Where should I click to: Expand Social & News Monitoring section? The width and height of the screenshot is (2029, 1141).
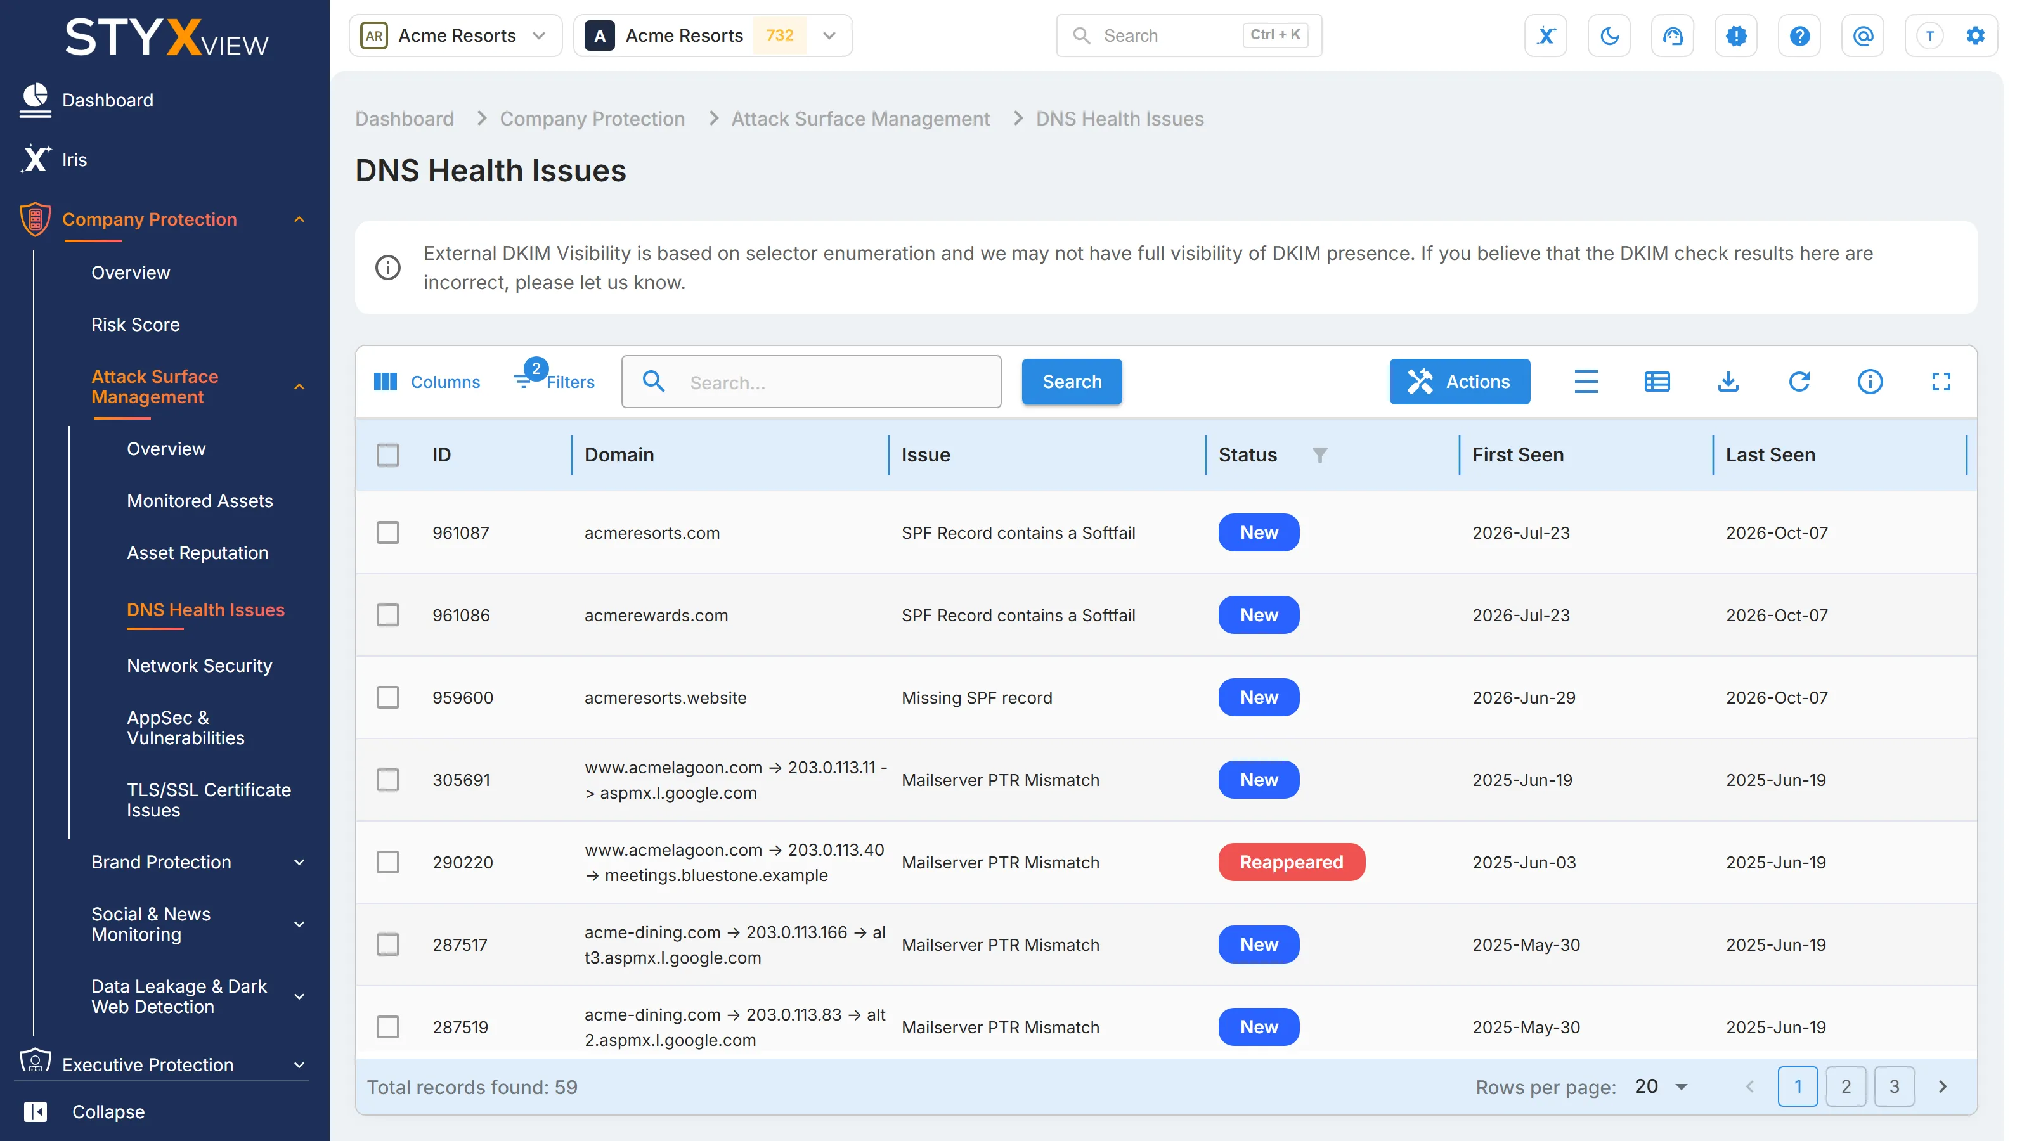[x=299, y=924]
